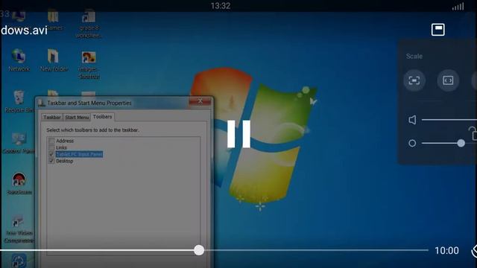This screenshot has width=477, height=268.
Task: Select the red mushroom application icon
Action: [x=19, y=184]
